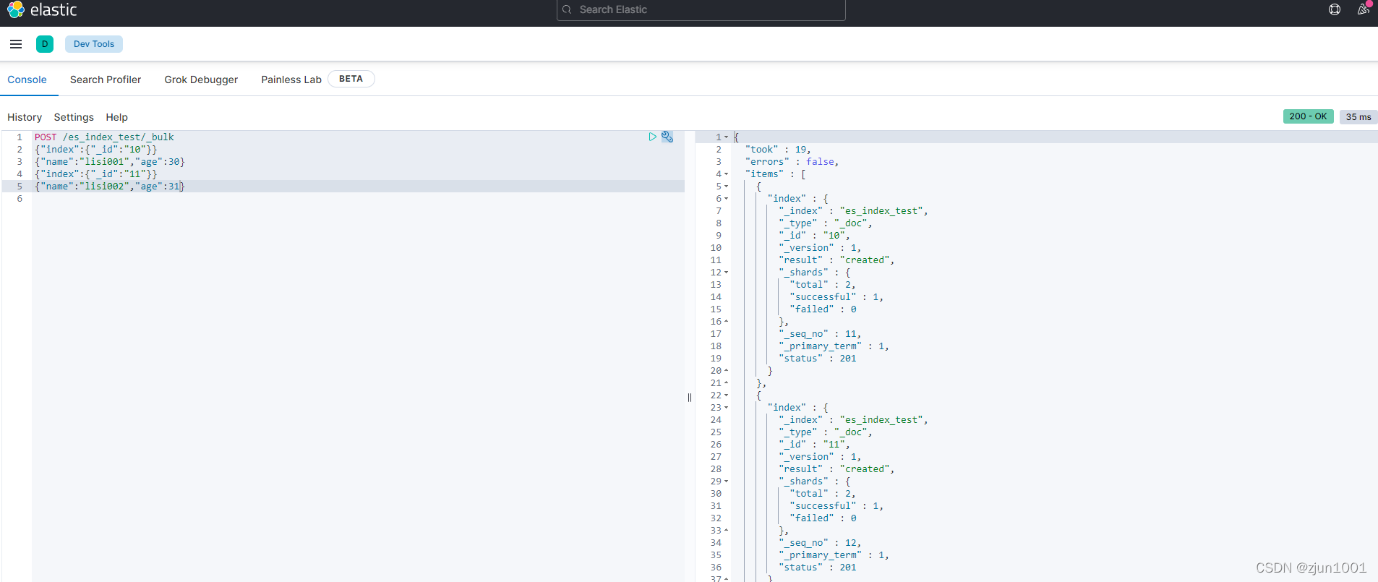Click the {"index":{"_id":"10"}} action line
The height and width of the screenshot is (582, 1378).
tap(96, 149)
